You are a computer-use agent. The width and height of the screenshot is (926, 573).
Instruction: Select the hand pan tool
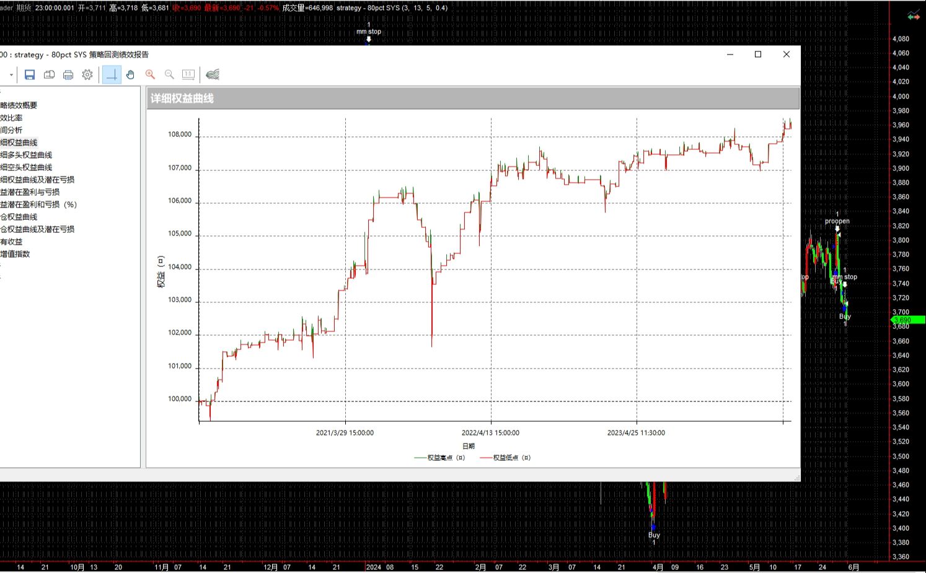coord(130,75)
